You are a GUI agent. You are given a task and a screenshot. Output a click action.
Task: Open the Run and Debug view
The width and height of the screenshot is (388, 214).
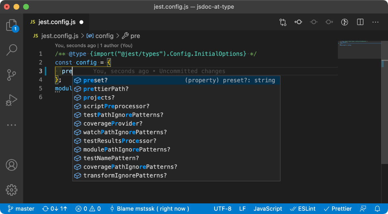pos(12,100)
